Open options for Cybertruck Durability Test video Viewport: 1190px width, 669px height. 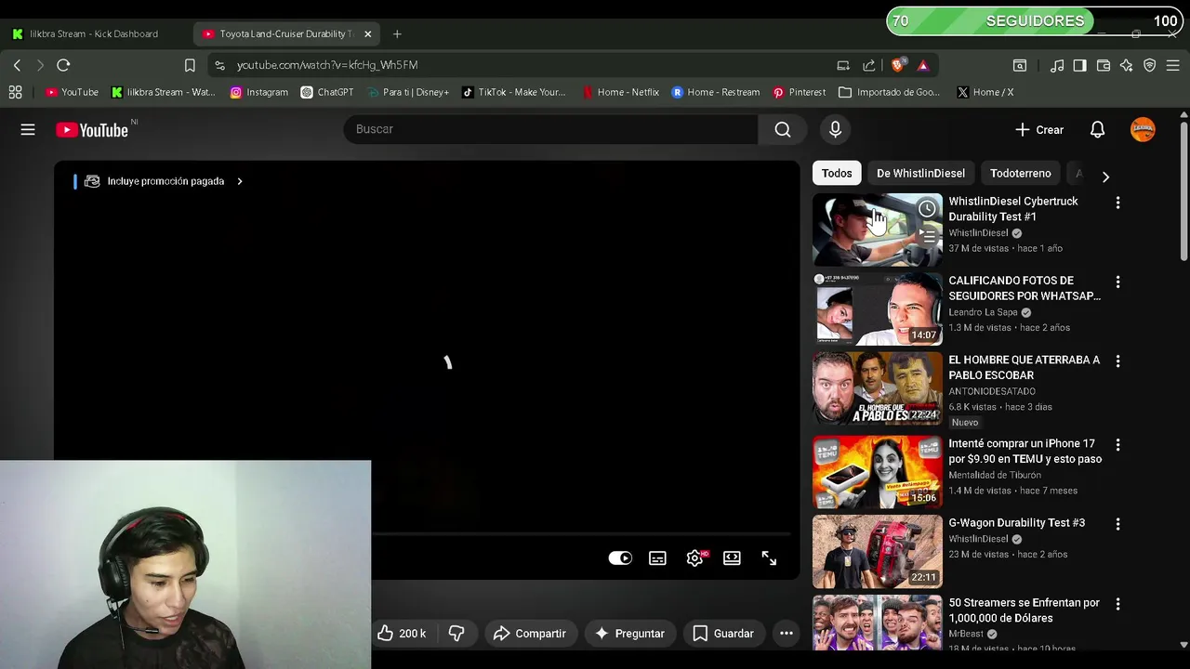coord(1117,203)
